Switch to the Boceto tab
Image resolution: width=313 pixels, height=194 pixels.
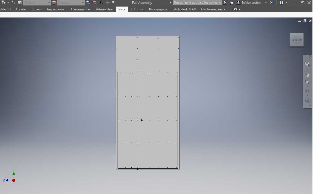pyautogui.click(x=36, y=9)
